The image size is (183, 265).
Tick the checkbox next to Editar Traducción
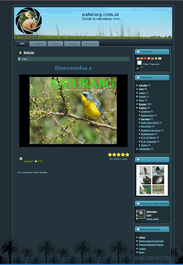coord(139,63)
